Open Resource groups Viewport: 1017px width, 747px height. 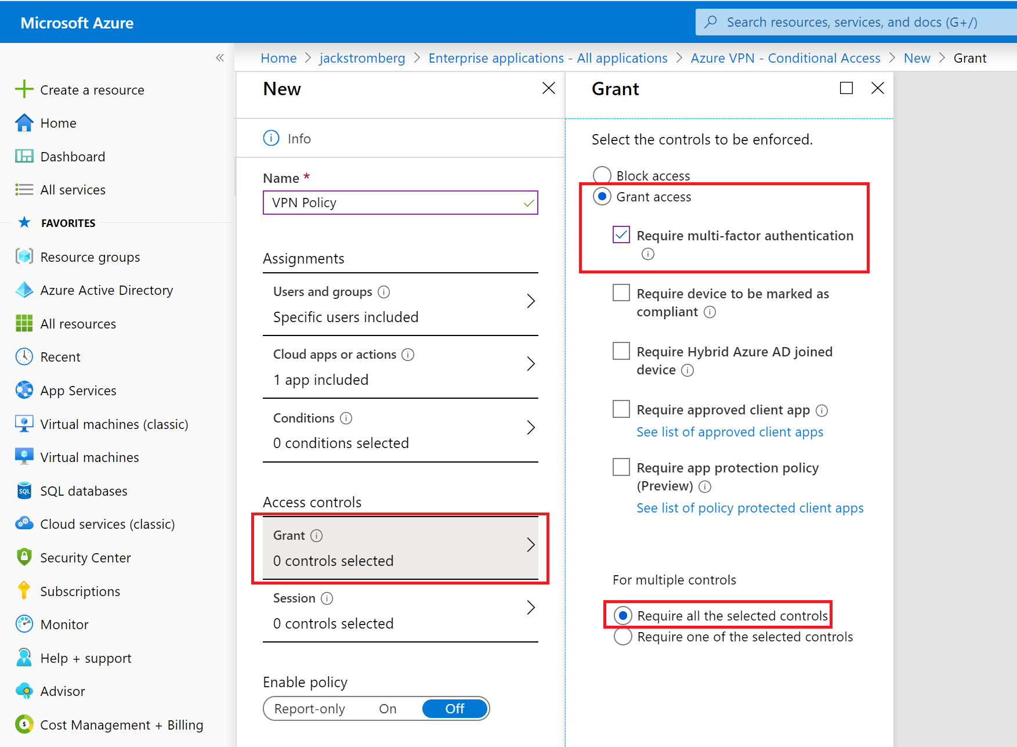(90, 257)
